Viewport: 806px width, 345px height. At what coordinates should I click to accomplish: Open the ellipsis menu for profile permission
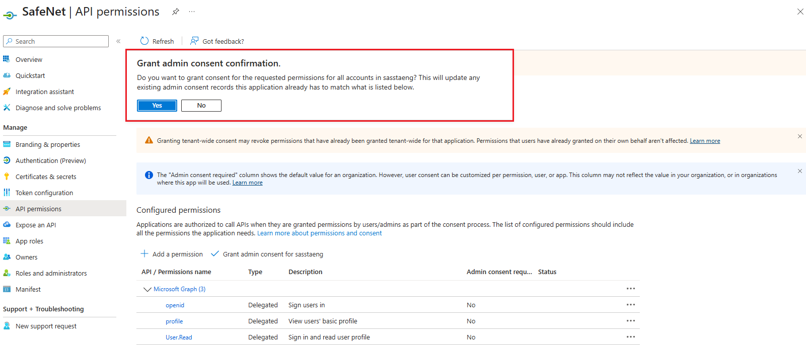(631, 321)
